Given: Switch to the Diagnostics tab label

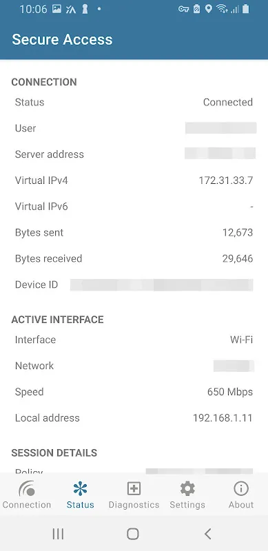Looking at the screenshot, I should coord(134,505).
